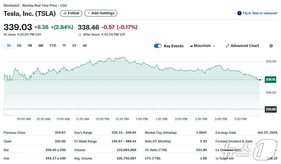Click the star icon in Follow button
The width and height of the screenshot is (281, 164).
[x=65, y=13]
